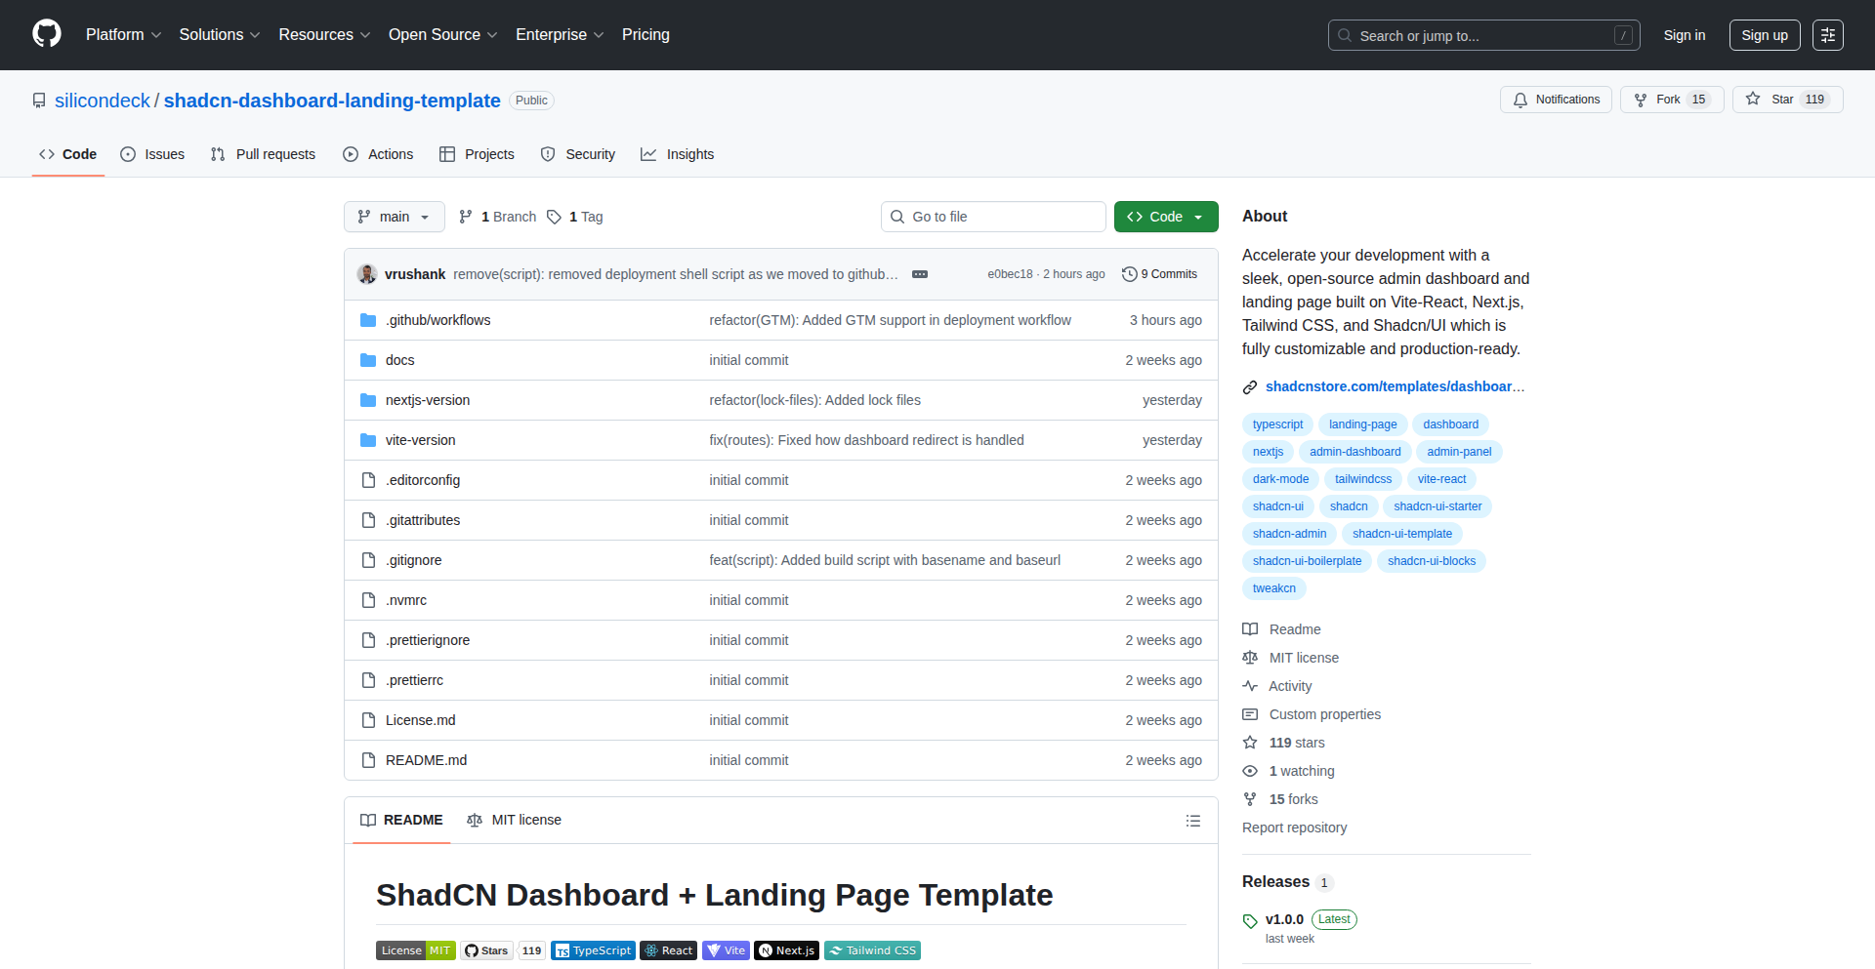The image size is (1875, 969).
Task: Fork the repository
Action: coord(1672,100)
